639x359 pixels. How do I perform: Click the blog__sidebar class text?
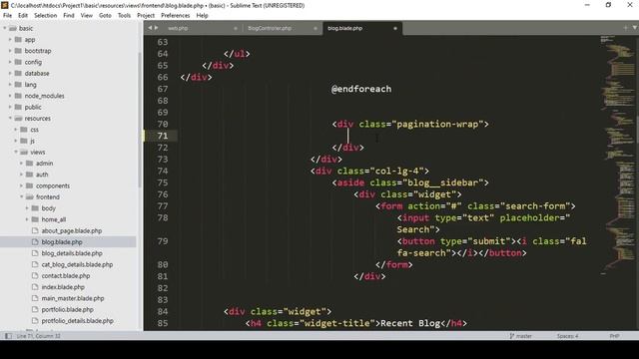[x=443, y=182]
